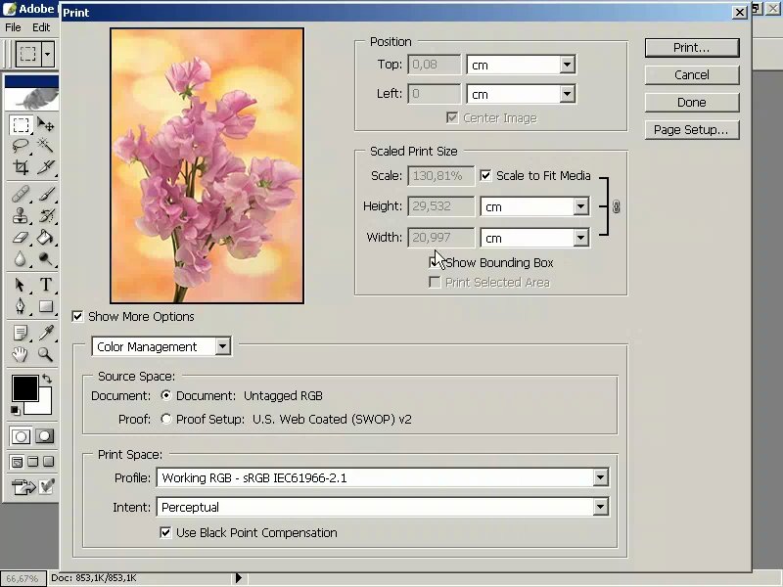Select the Eyedropper tool
Image resolution: width=783 pixels, height=587 pixels.
[x=45, y=333]
